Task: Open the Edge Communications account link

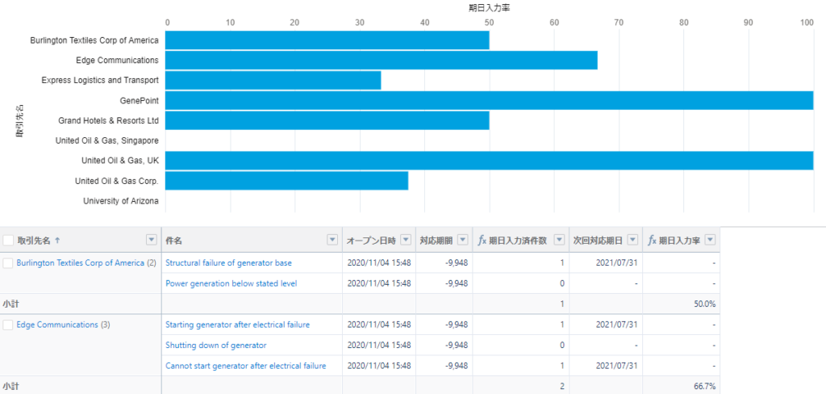Action: point(57,325)
